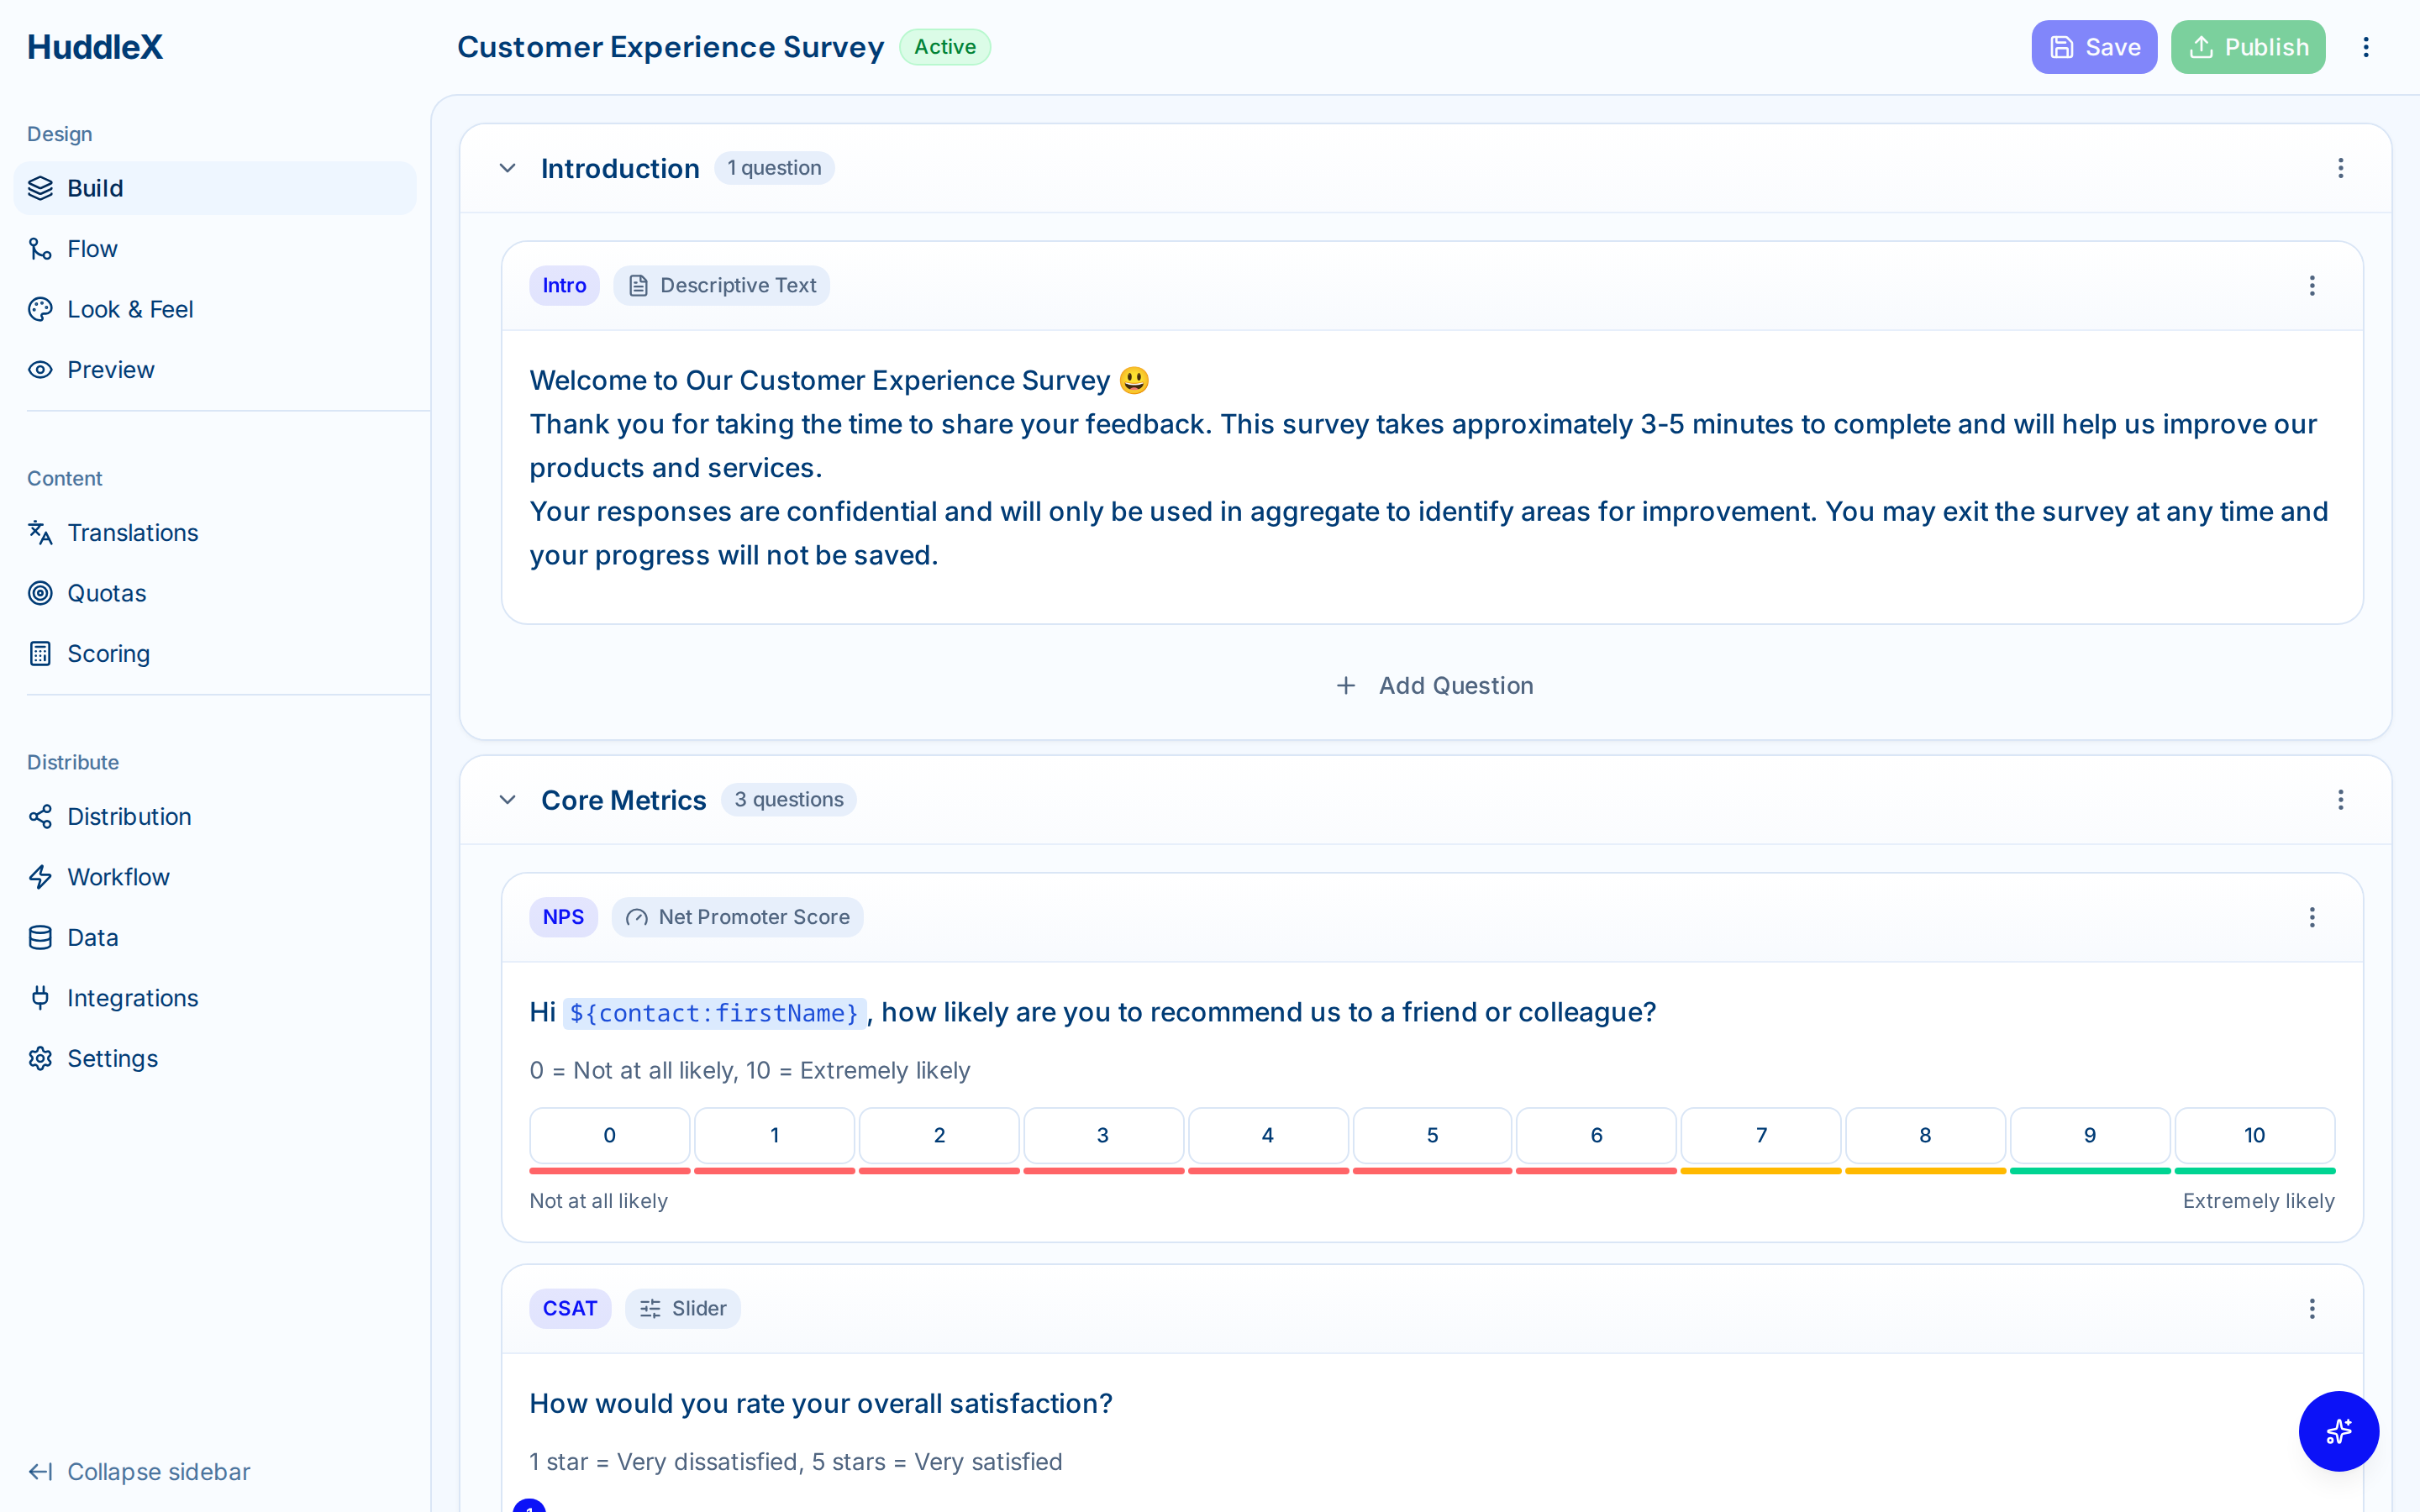Click the Customer Experience Survey title
2420x1512 pixels.
(x=670, y=47)
